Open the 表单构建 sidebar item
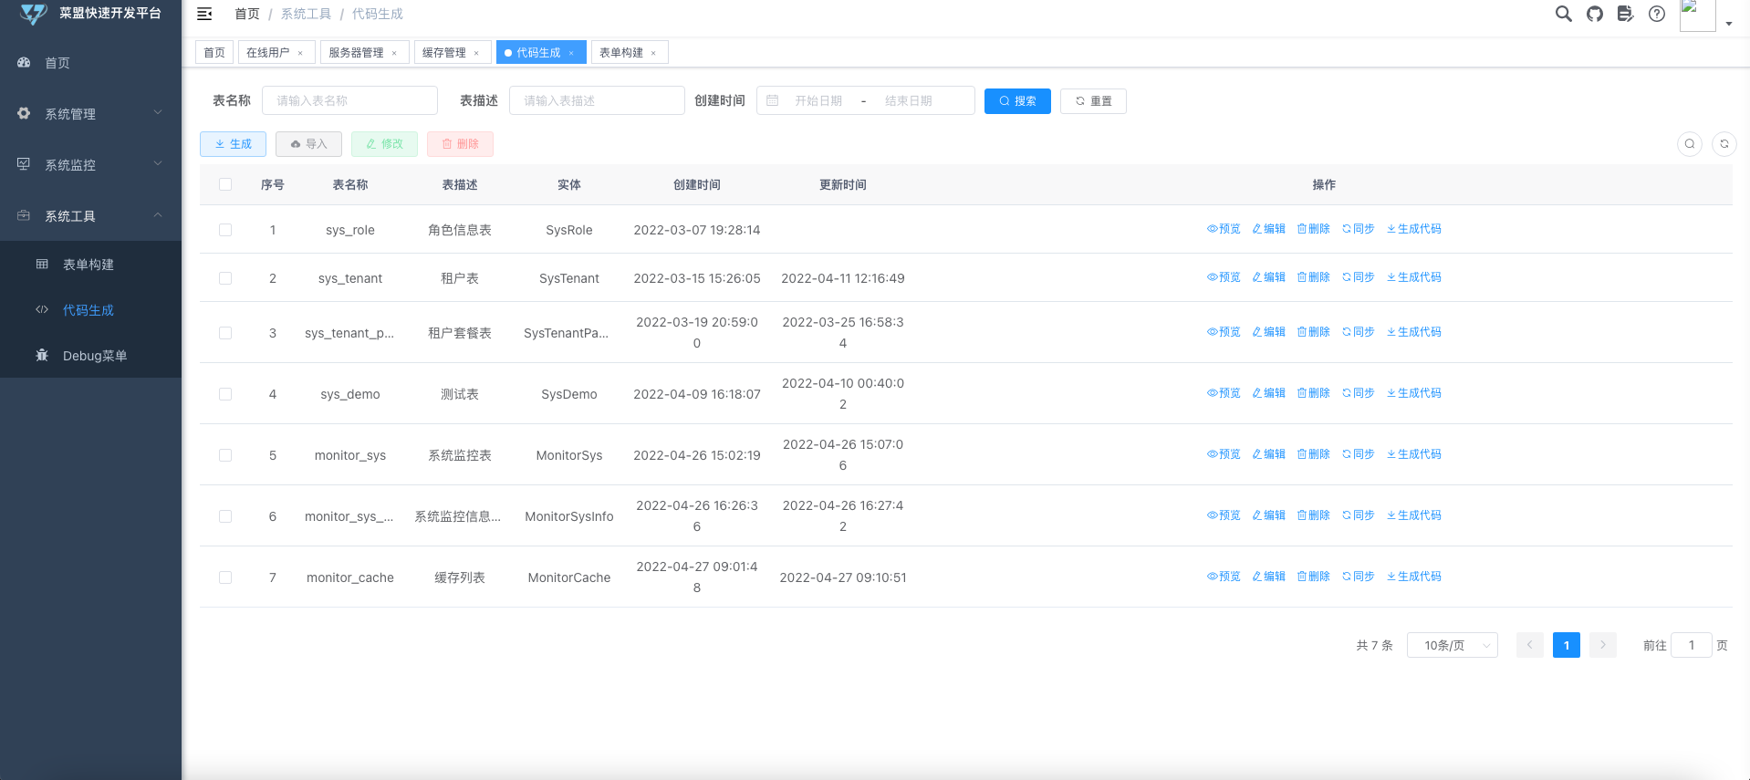The height and width of the screenshot is (780, 1750). (x=89, y=265)
